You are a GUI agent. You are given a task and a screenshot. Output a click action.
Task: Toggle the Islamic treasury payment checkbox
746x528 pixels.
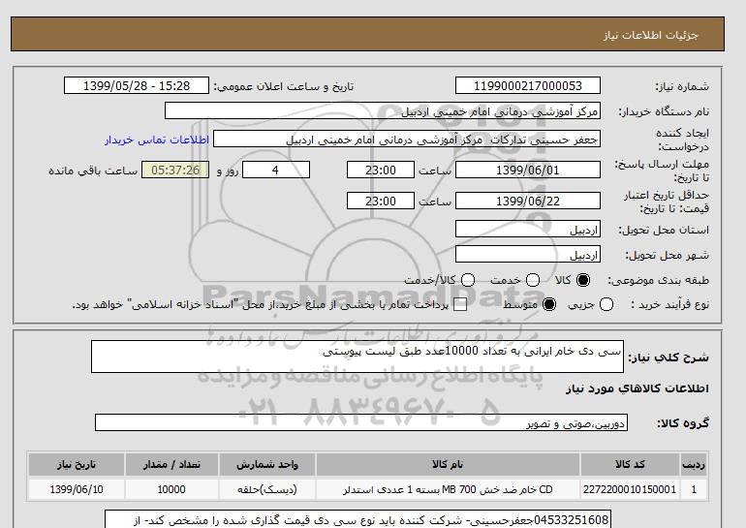point(460,305)
